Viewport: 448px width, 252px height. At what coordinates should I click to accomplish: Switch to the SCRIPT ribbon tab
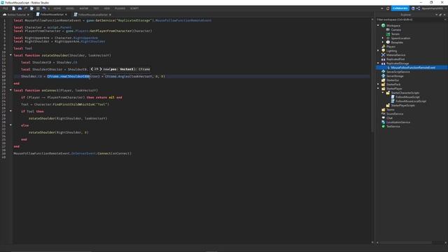[x=134, y=8]
